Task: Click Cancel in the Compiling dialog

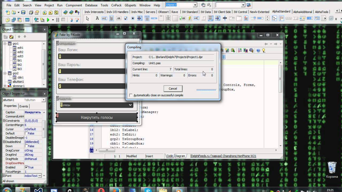Action: 173,89
